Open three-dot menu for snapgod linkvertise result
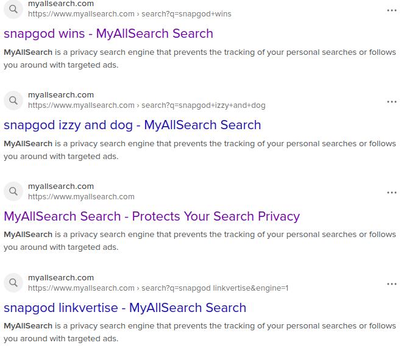 pos(392,284)
